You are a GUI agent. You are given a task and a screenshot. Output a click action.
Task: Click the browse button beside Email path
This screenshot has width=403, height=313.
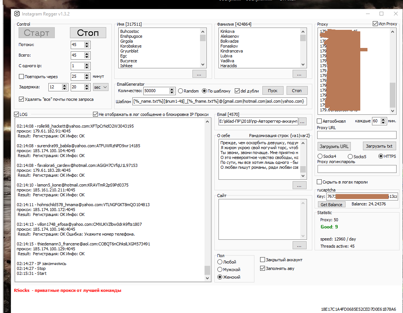pyautogui.click(x=302, y=122)
